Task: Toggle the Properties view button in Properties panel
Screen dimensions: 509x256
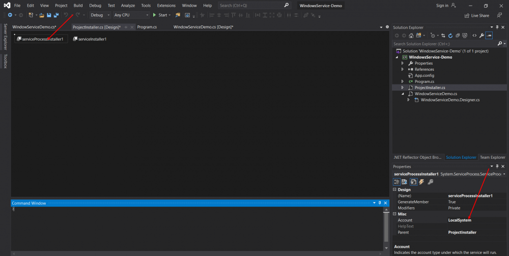Action: 413,182
